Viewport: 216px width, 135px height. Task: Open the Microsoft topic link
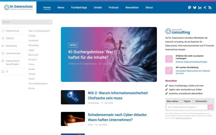(33, 55)
